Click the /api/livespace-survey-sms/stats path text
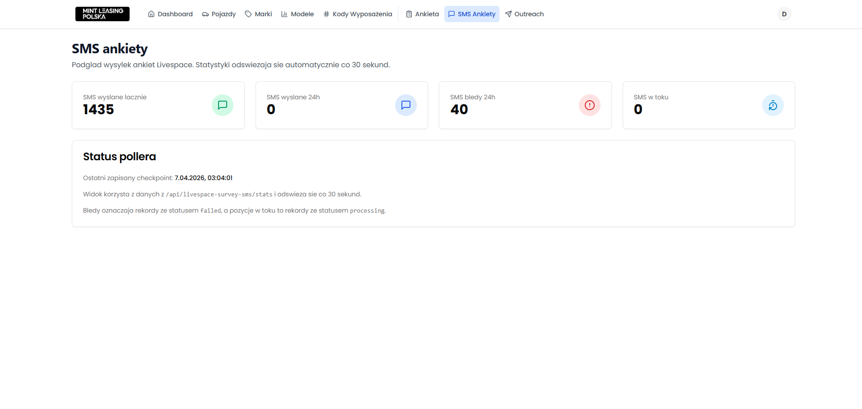862x409 pixels. point(219,195)
